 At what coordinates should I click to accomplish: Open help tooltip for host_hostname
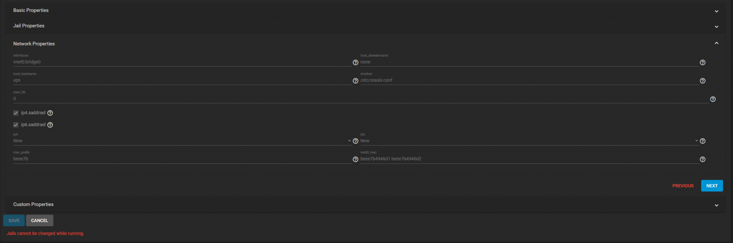[x=355, y=81]
